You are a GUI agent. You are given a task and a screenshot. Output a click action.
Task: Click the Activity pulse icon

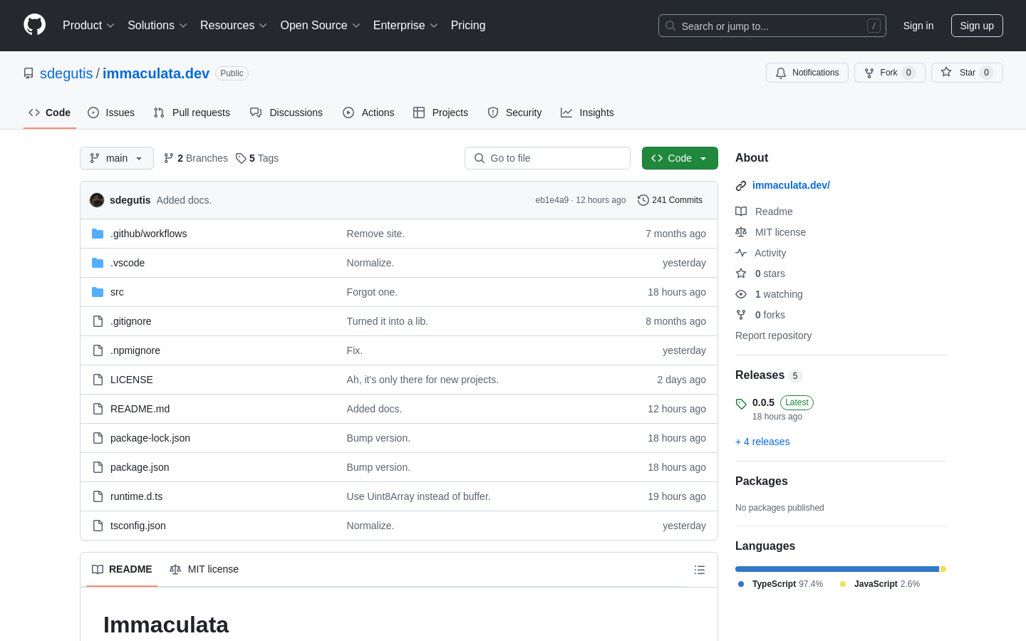(x=741, y=253)
